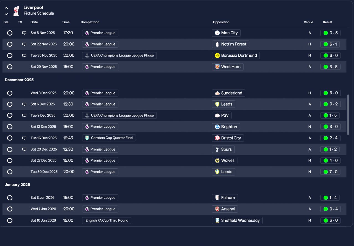Image resolution: width=354 pixels, height=246 pixels.
Task: Select the West Ham fixture radio button
Action: 10,67
